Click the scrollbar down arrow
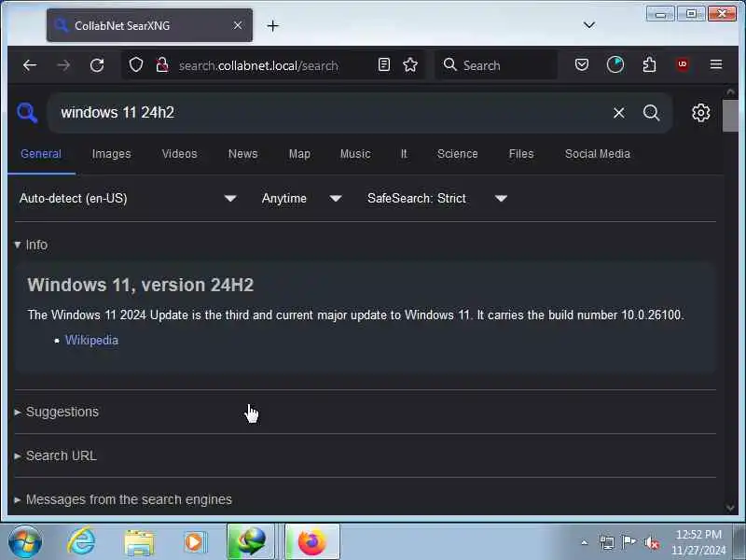746x560 pixels. tap(730, 508)
